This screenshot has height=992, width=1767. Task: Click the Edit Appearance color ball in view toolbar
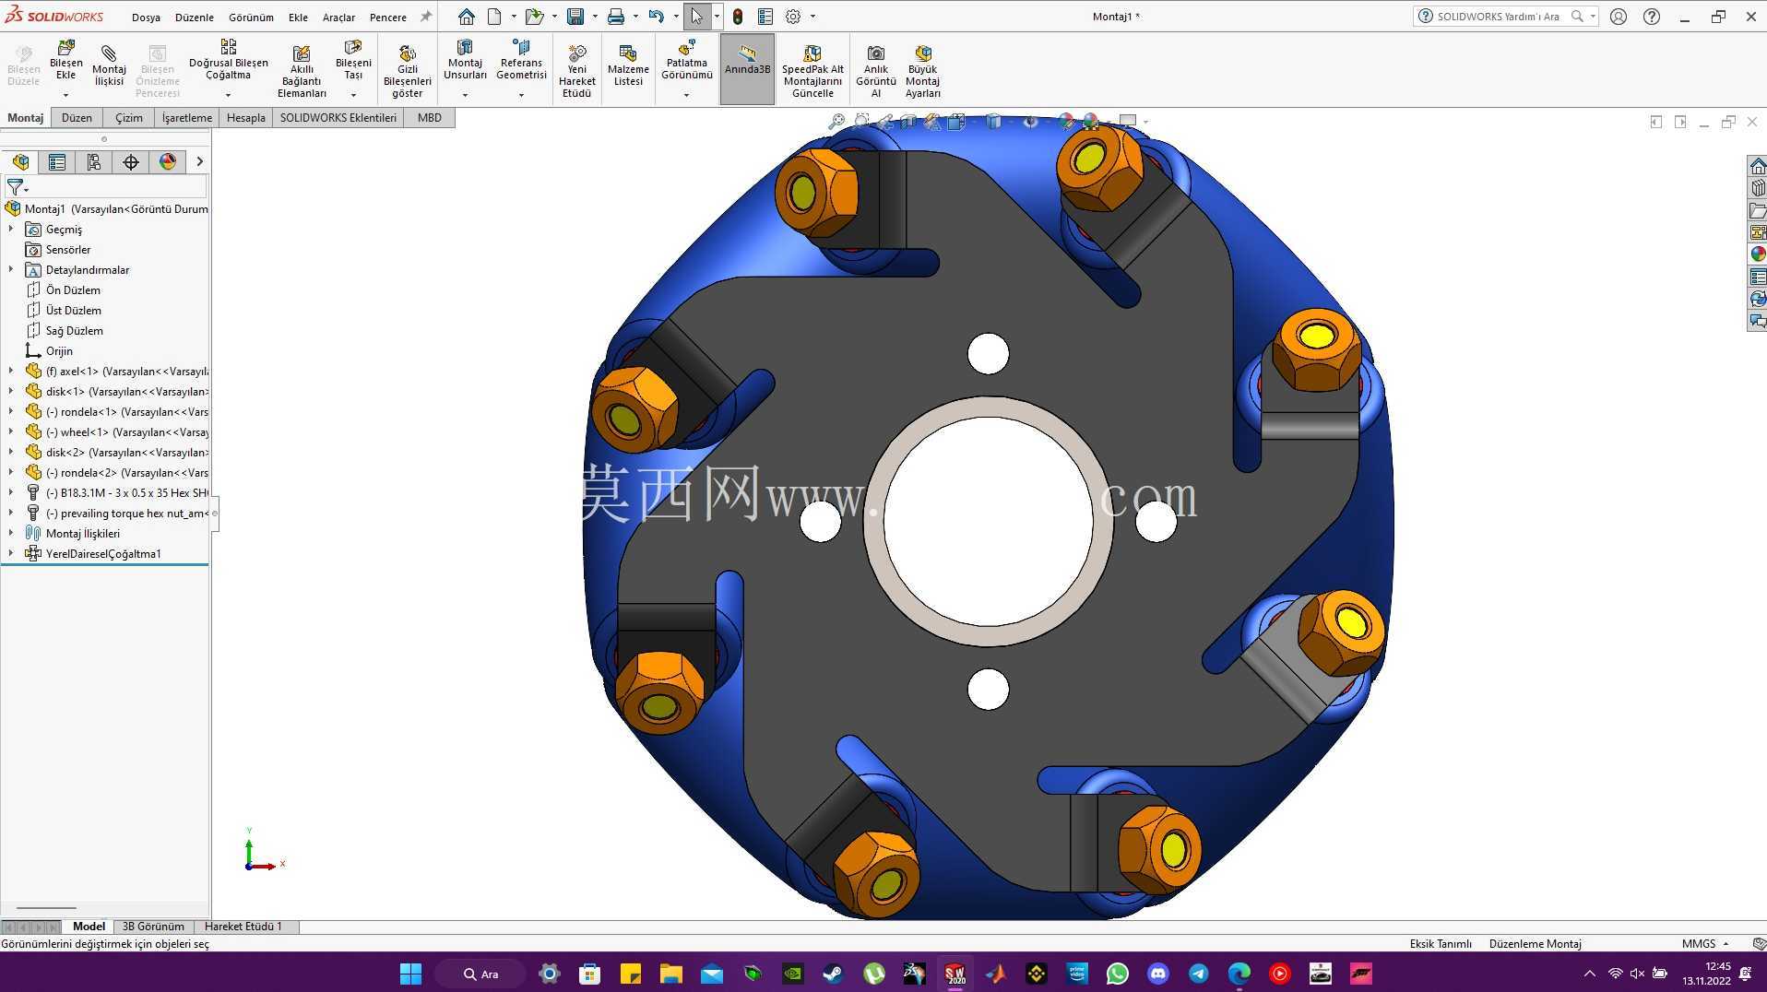click(x=1066, y=121)
